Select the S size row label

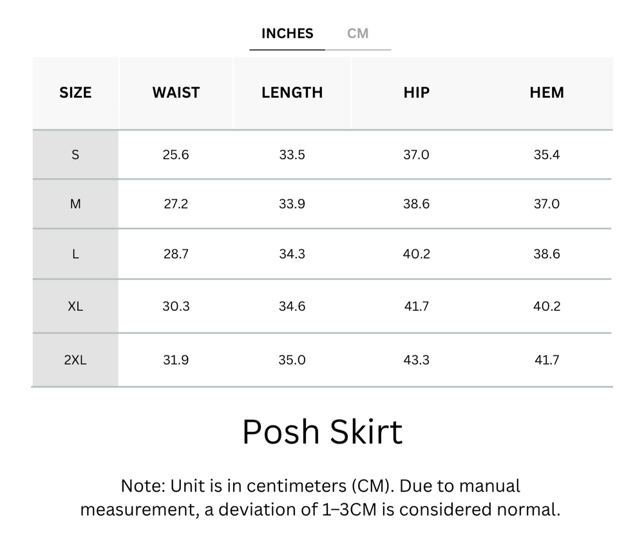[75, 154]
